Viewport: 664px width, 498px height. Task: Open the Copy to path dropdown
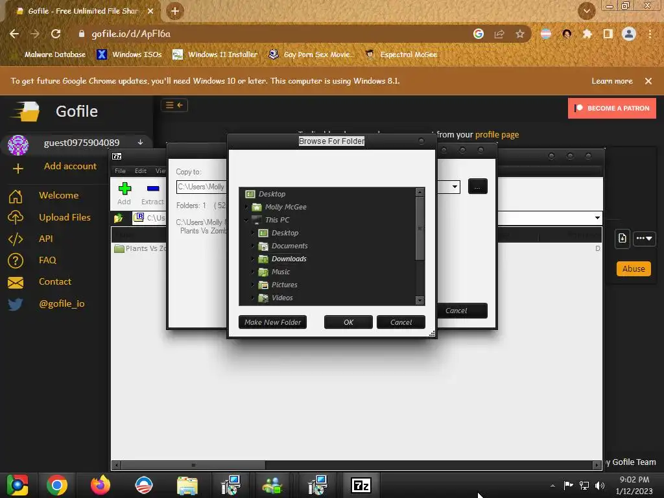click(x=455, y=187)
